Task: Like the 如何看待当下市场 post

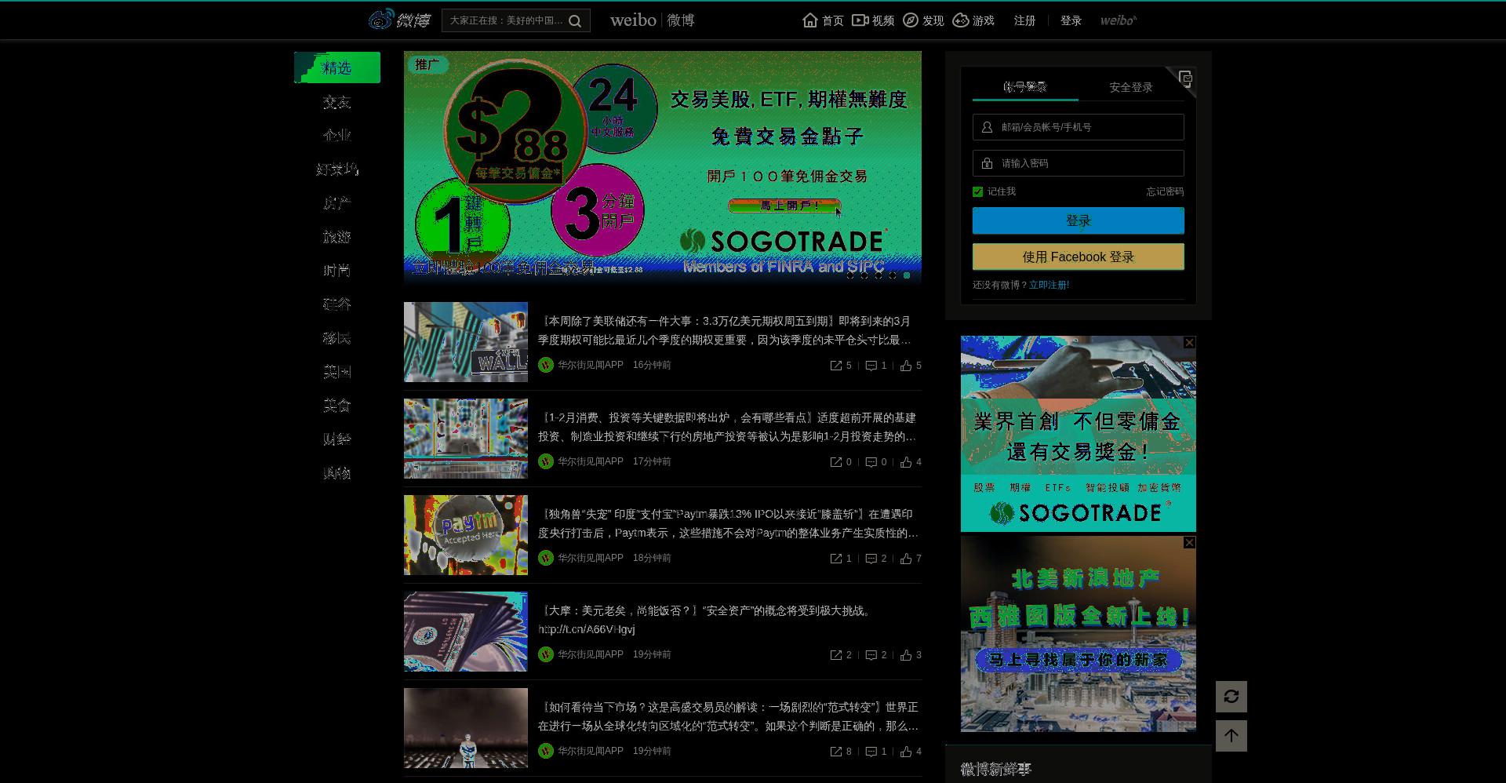Action: click(x=906, y=752)
